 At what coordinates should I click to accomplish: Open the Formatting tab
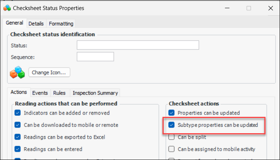point(61,23)
